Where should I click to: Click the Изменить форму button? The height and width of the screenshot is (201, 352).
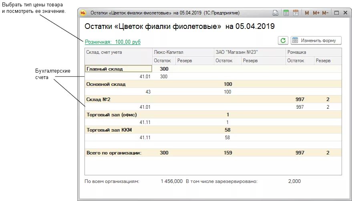click(x=316, y=41)
